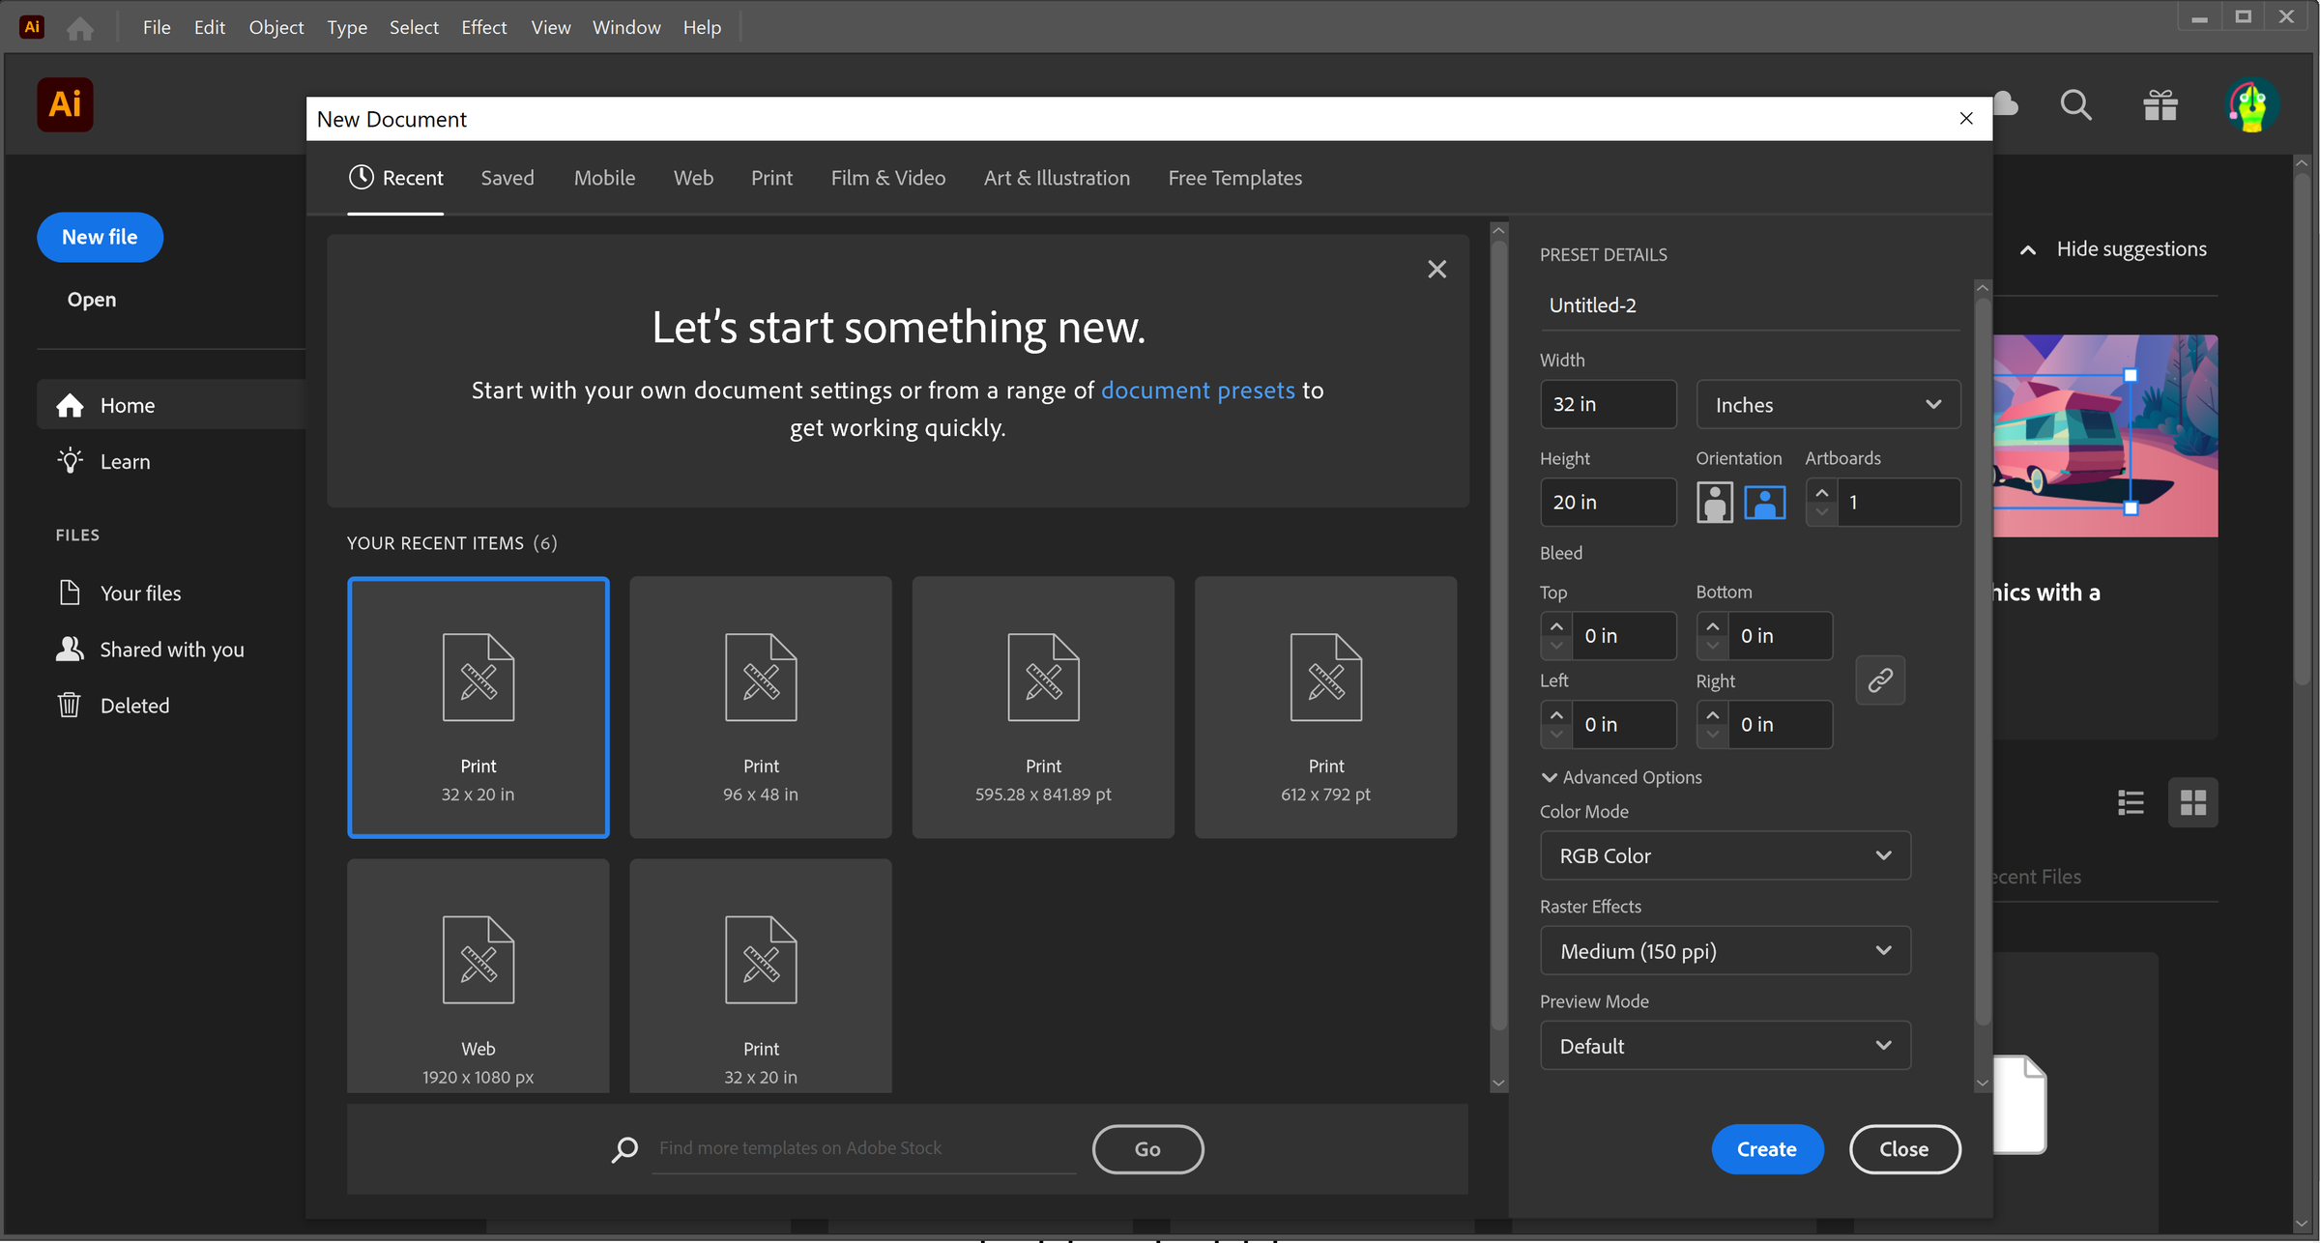Open the Effect menu
This screenshot has height=1243, width=2320.
pyautogui.click(x=483, y=27)
